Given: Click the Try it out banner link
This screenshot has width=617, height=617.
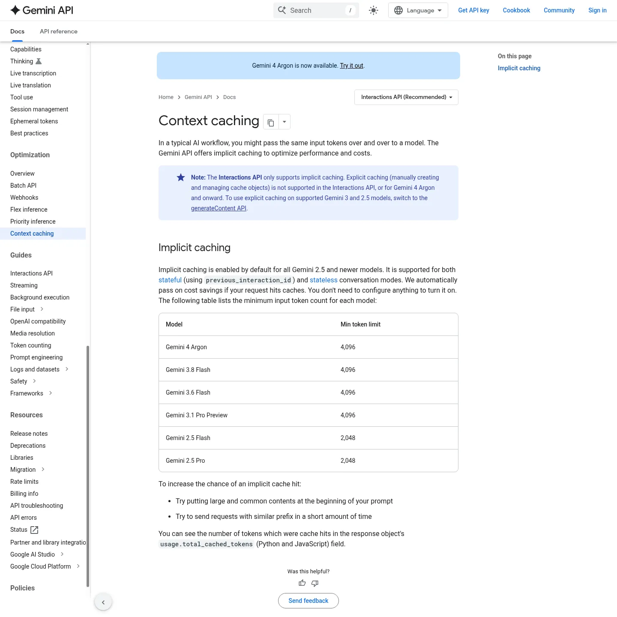Looking at the screenshot, I should [351, 66].
